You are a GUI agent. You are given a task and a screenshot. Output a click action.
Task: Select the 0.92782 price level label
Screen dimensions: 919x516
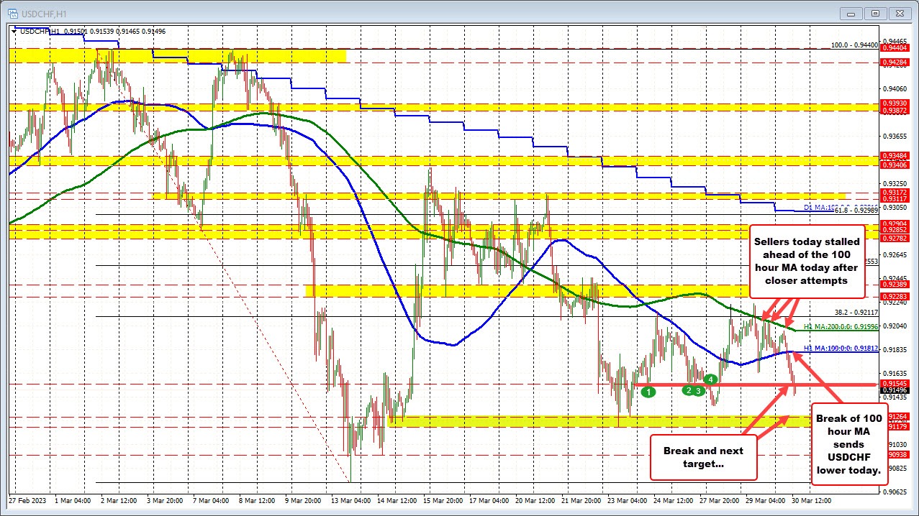point(894,238)
